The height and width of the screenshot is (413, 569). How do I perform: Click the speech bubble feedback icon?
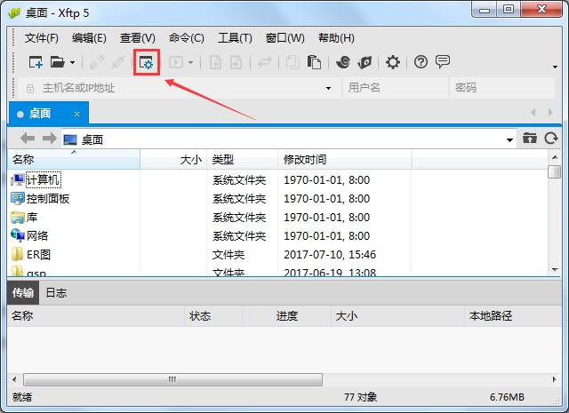point(443,62)
